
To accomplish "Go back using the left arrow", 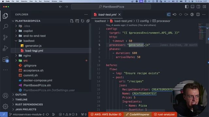I will (60, 7).
